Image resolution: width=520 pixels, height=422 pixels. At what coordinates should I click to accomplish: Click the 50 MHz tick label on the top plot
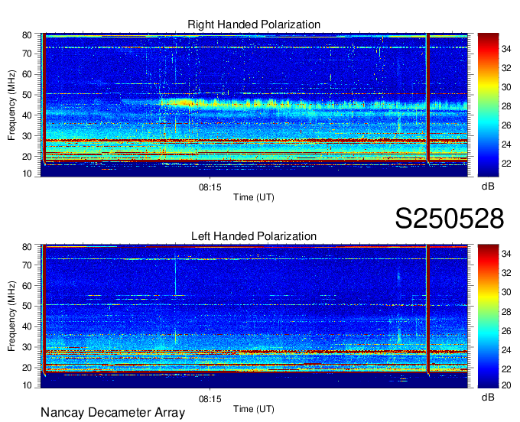coord(27,95)
